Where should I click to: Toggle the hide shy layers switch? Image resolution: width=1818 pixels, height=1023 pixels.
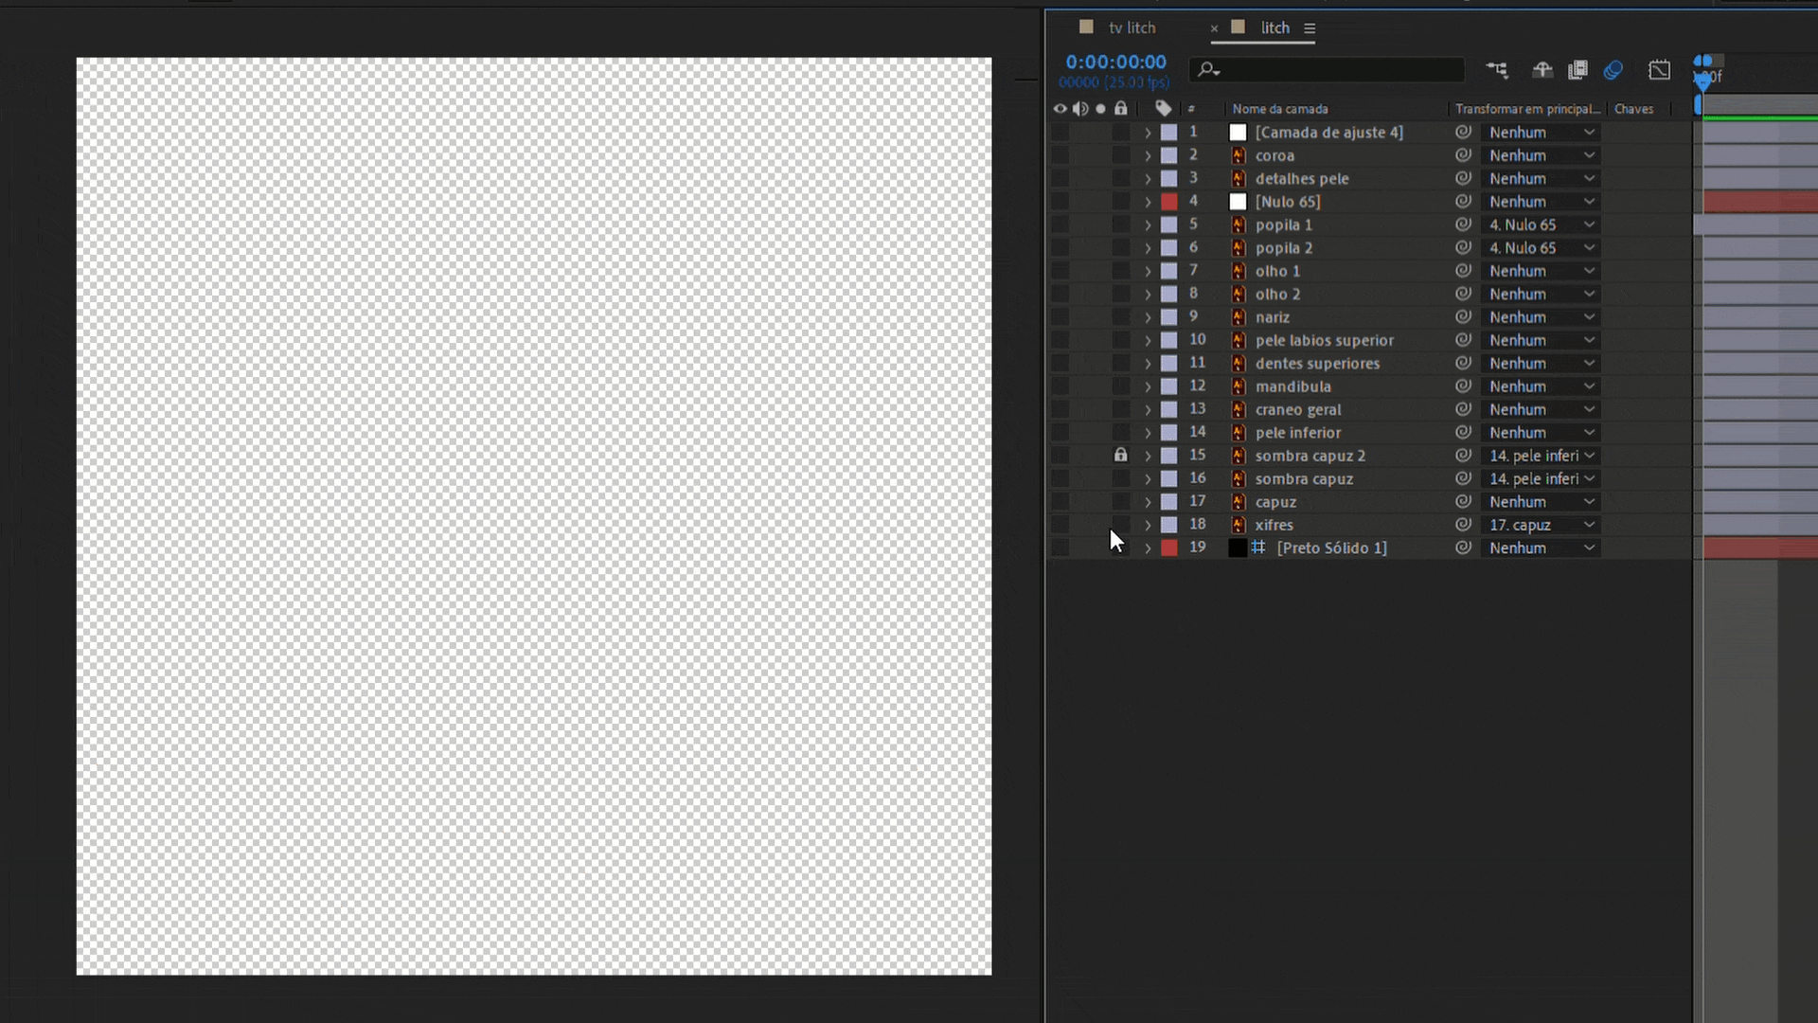click(1542, 70)
